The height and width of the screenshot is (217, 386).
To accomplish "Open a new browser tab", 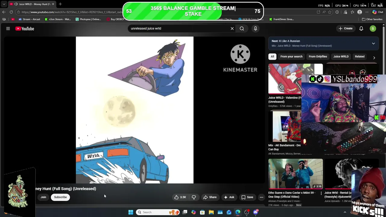I will [x=60, y=4].
